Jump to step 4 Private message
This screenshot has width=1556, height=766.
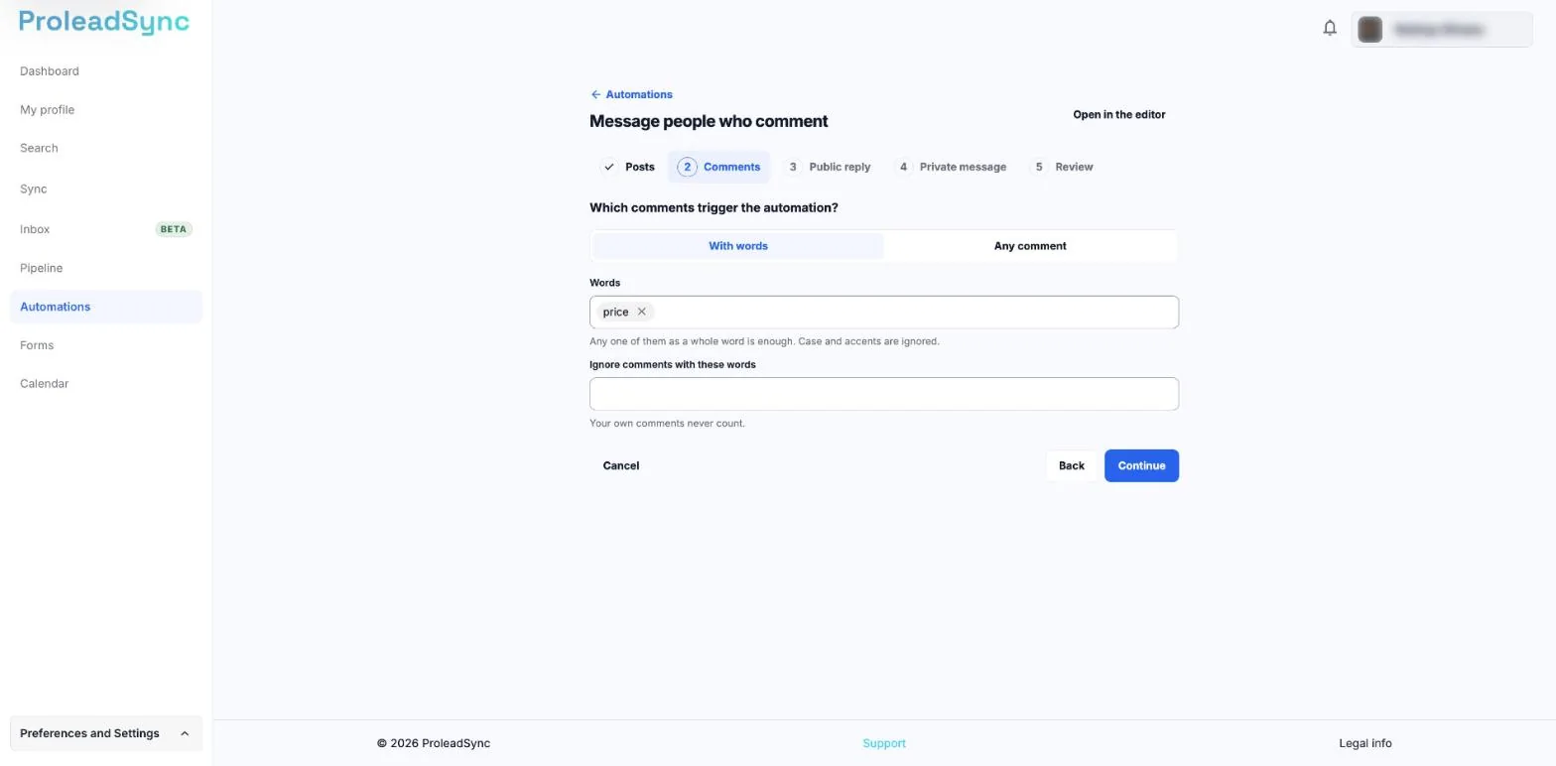coord(951,168)
